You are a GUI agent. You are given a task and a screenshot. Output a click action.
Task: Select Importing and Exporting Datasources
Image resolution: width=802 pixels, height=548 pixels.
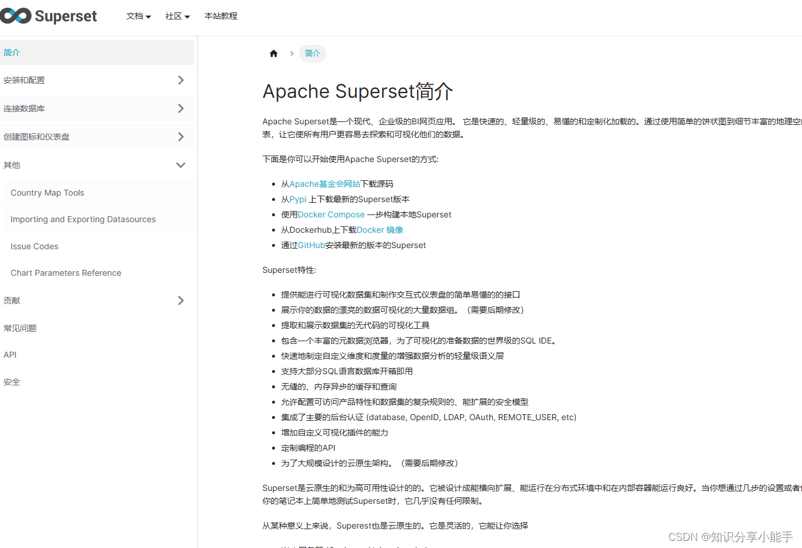[82, 219]
